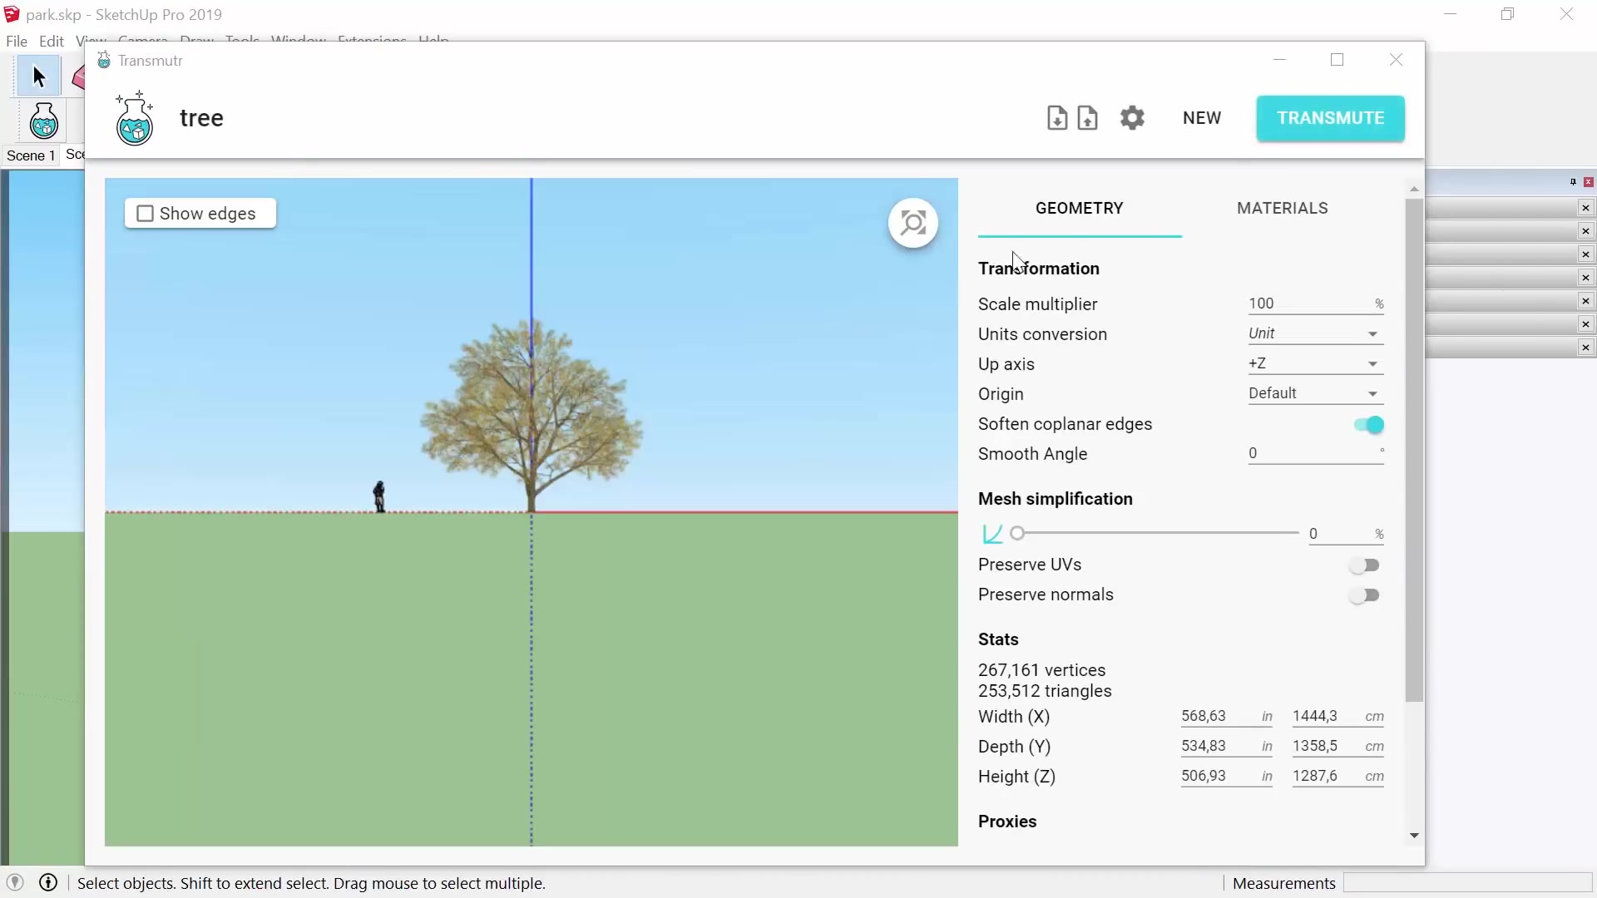
Task: Click the zoom extents viewport button
Action: pyautogui.click(x=913, y=223)
